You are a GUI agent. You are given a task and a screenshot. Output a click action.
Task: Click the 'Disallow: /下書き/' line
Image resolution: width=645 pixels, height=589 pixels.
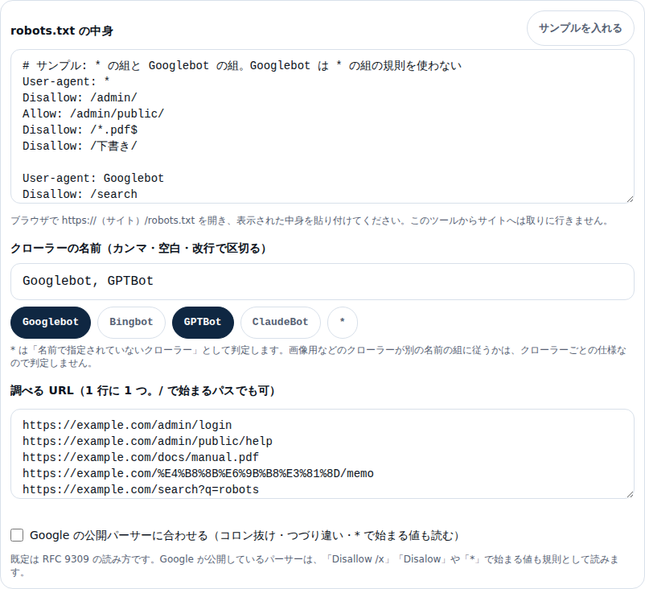coord(80,146)
